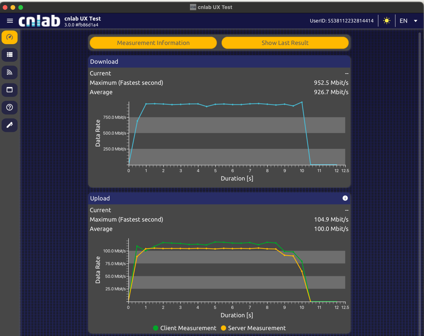Click the Download section header
This screenshot has height=336, width=424.
point(219,62)
